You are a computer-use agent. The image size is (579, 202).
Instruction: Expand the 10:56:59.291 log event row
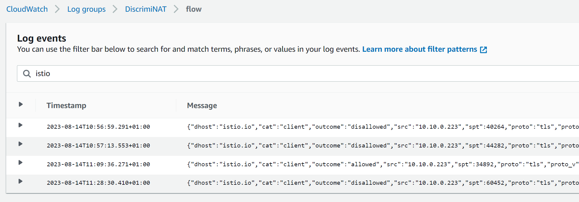pyautogui.click(x=20, y=125)
